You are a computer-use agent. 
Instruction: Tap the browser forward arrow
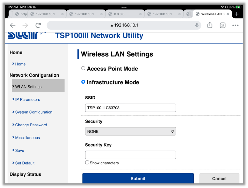coord(25,25)
